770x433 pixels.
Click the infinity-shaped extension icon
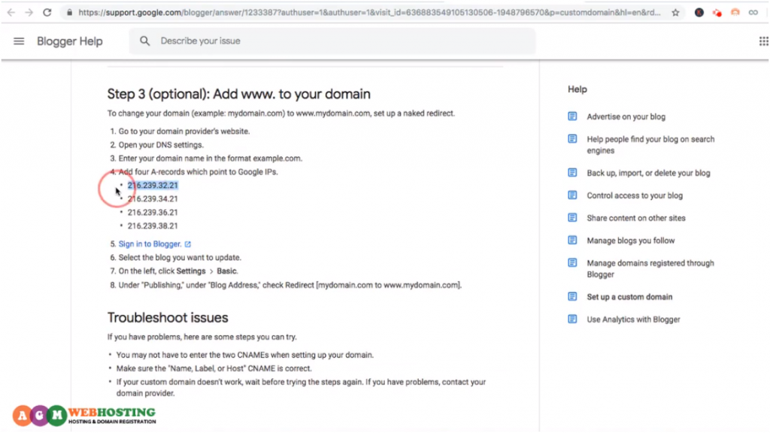click(x=753, y=13)
